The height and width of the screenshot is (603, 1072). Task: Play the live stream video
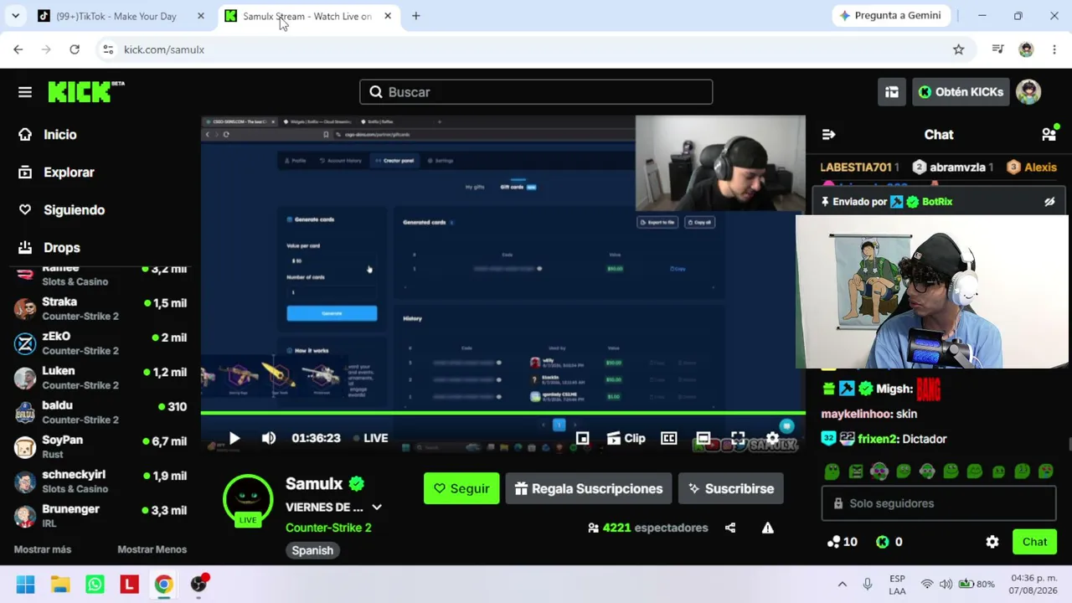pyautogui.click(x=234, y=438)
